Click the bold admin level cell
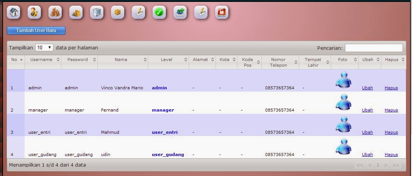The width and height of the screenshot is (412, 176). point(159,88)
